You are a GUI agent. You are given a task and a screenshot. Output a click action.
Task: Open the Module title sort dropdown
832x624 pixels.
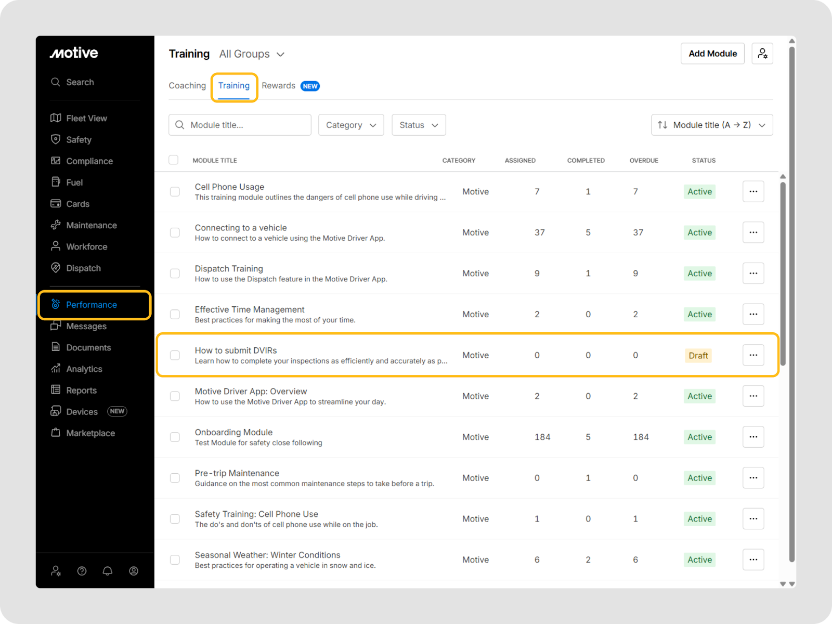712,125
